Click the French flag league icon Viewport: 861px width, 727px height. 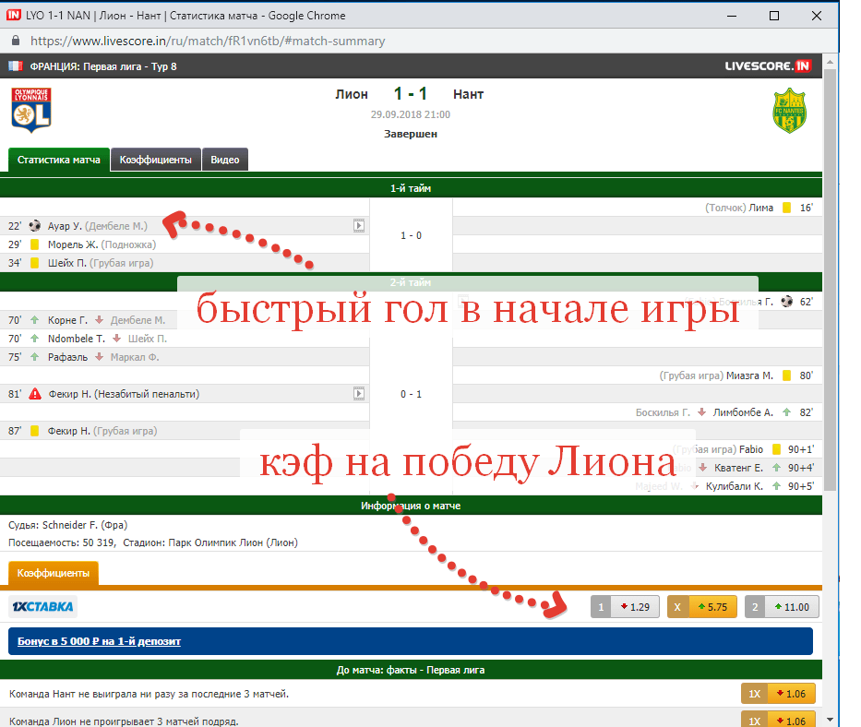[x=16, y=66]
